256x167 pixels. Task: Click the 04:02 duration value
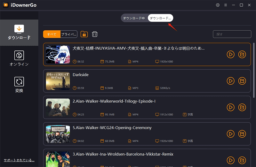(x=81, y=141)
